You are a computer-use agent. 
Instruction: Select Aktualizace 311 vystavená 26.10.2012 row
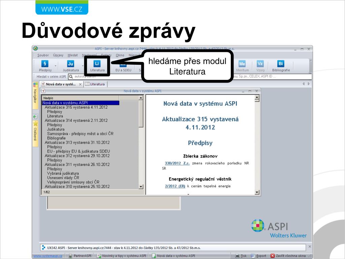[77, 165]
